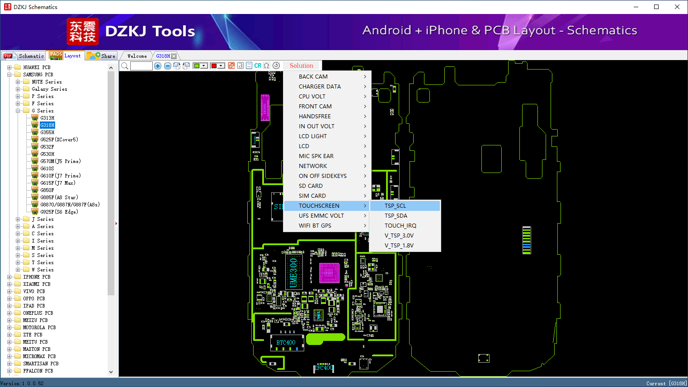Open the G525F(XCover5) layout
This screenshot has height=387, width=688.
[59, 140]
